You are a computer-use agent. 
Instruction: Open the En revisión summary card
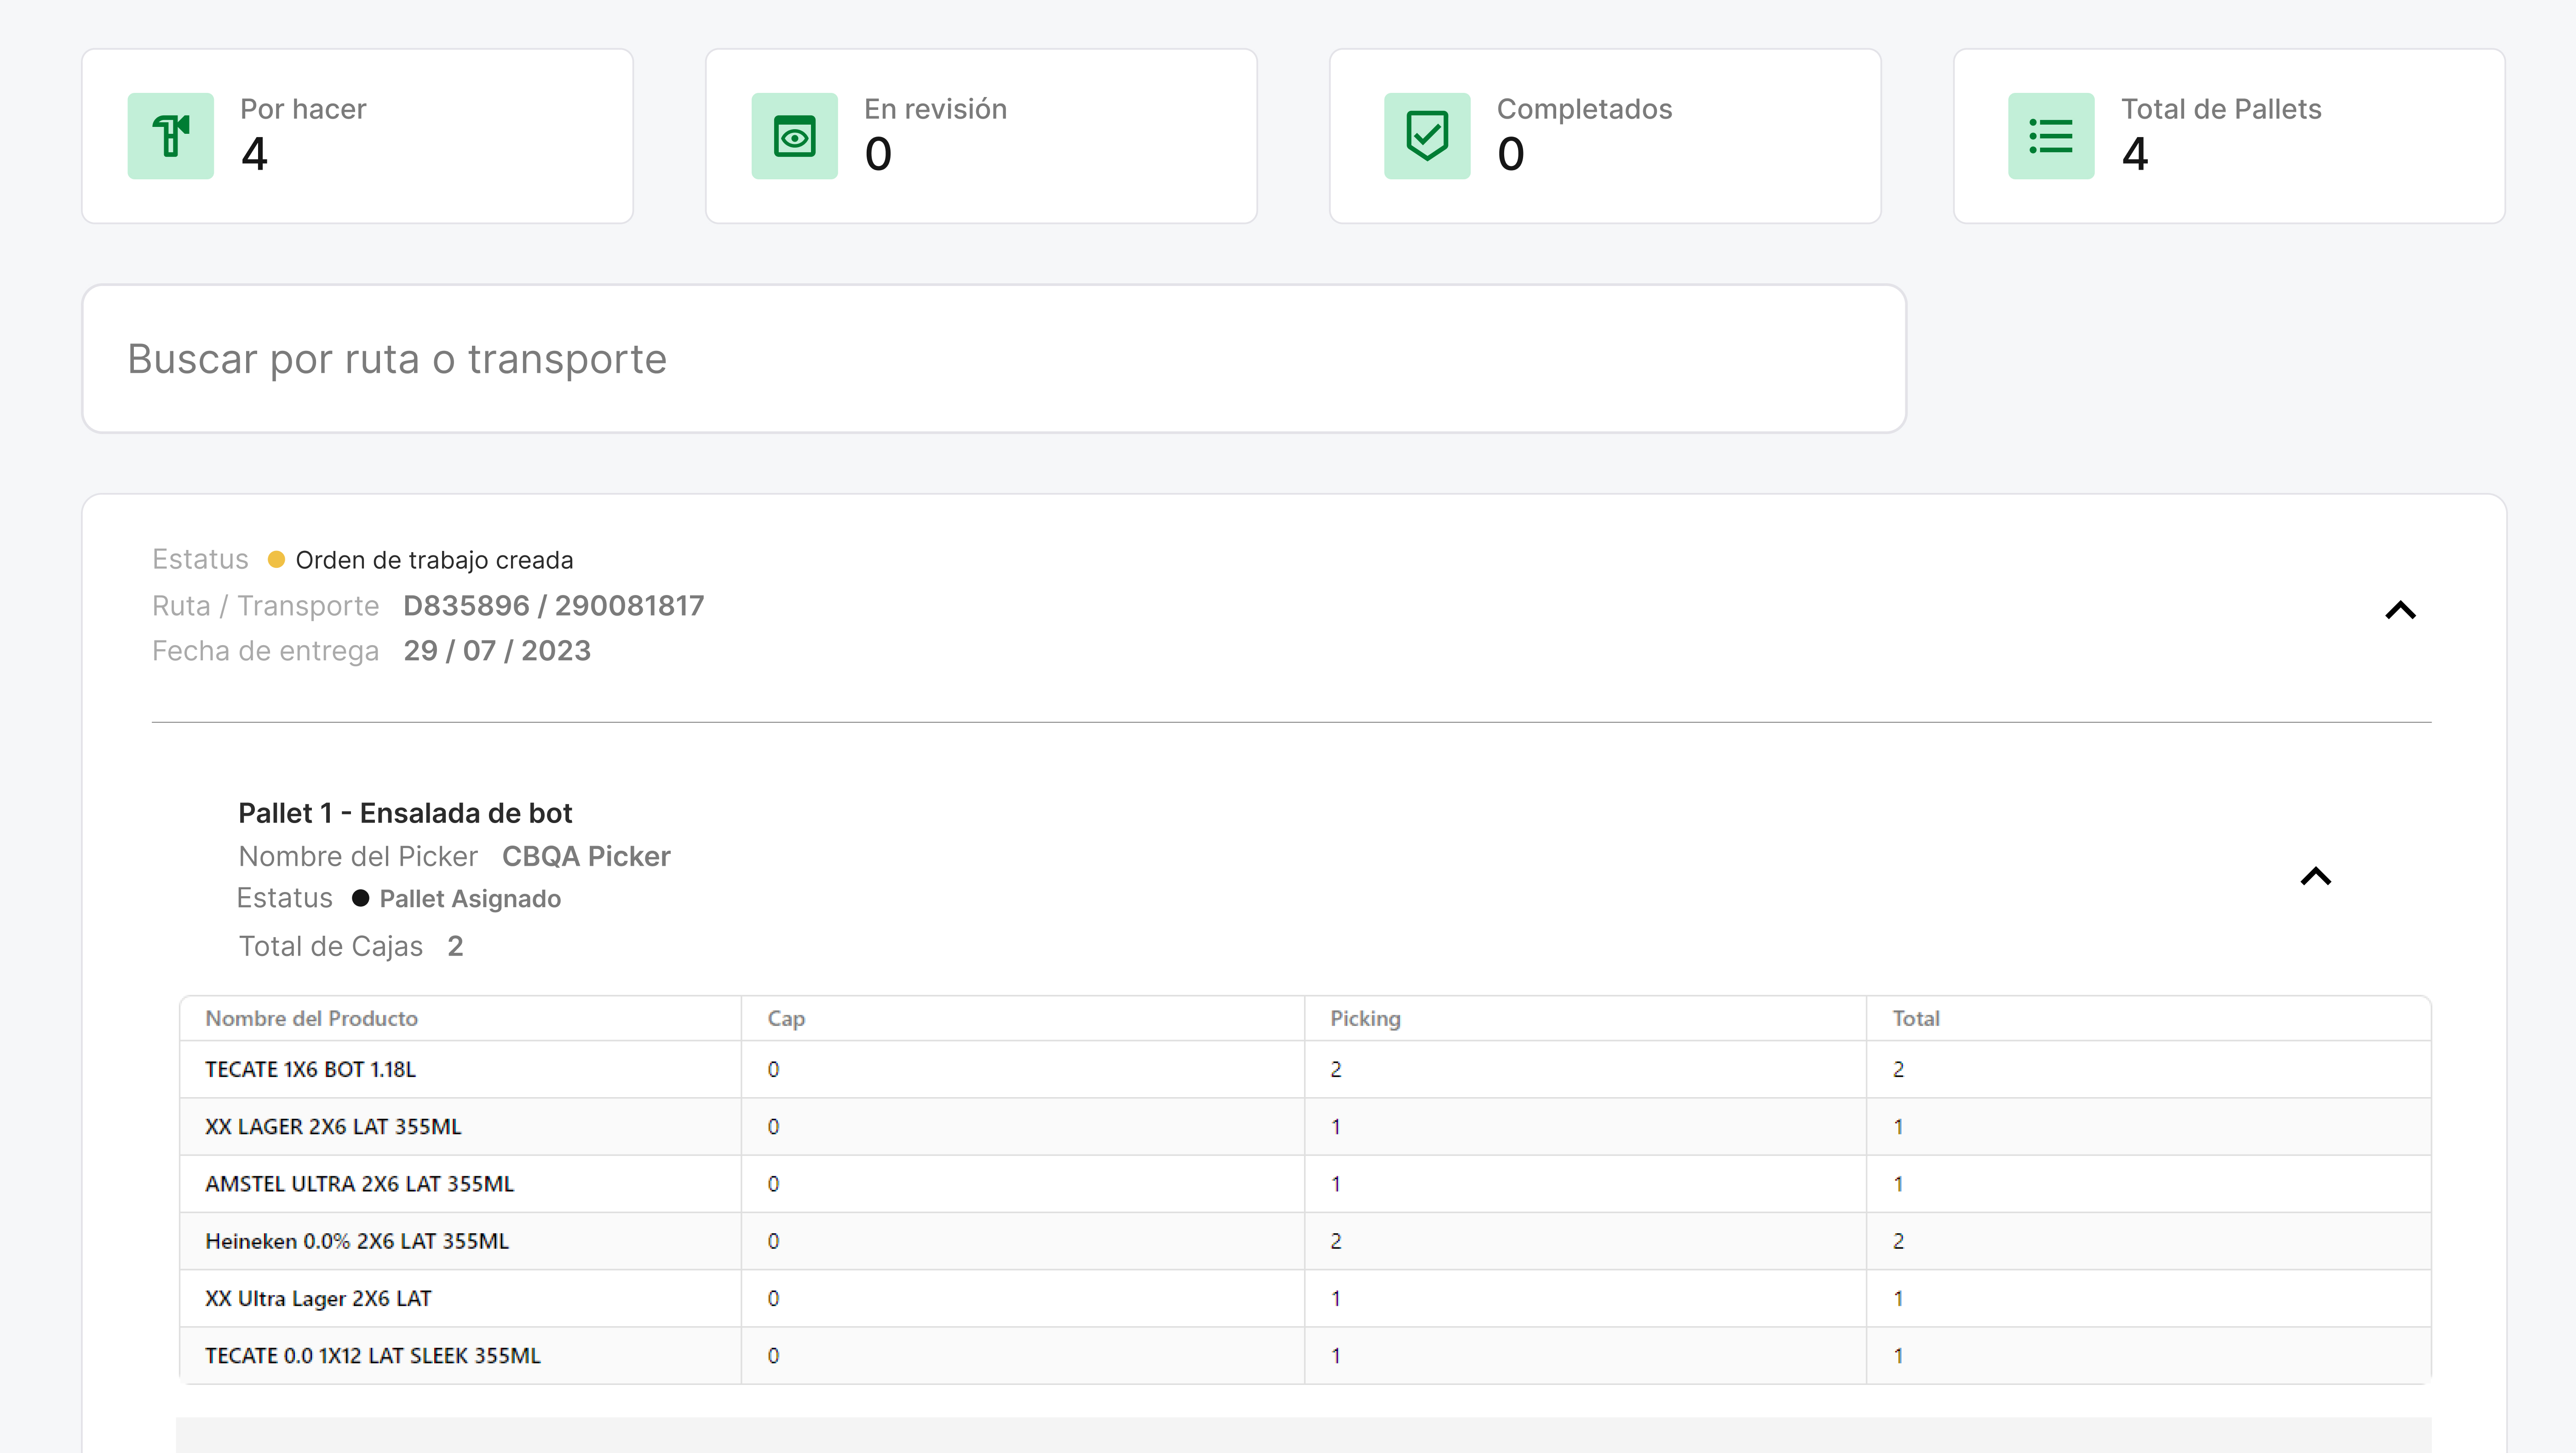981,136
